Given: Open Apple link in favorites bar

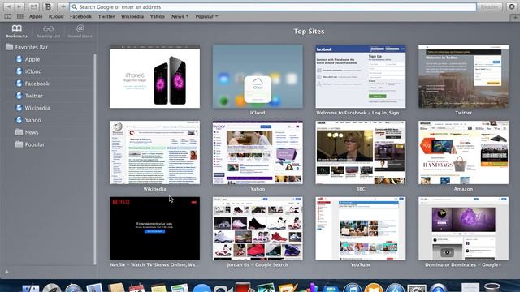Looking at the screenshot, I should click(x=36, y=16).
